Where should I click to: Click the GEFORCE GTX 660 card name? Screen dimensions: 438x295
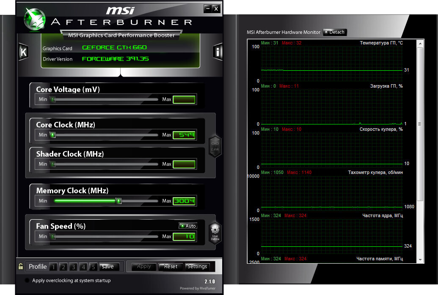coord(114,47)
